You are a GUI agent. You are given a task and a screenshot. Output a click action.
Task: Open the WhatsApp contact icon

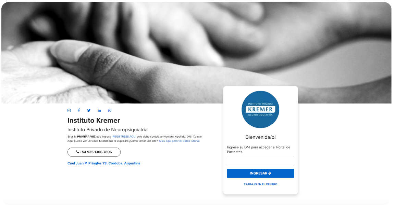pos(110,111)
